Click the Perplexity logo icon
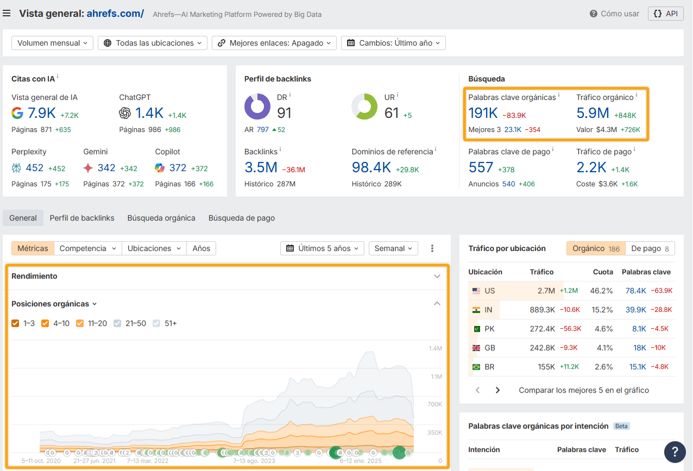 click(17, 168)
